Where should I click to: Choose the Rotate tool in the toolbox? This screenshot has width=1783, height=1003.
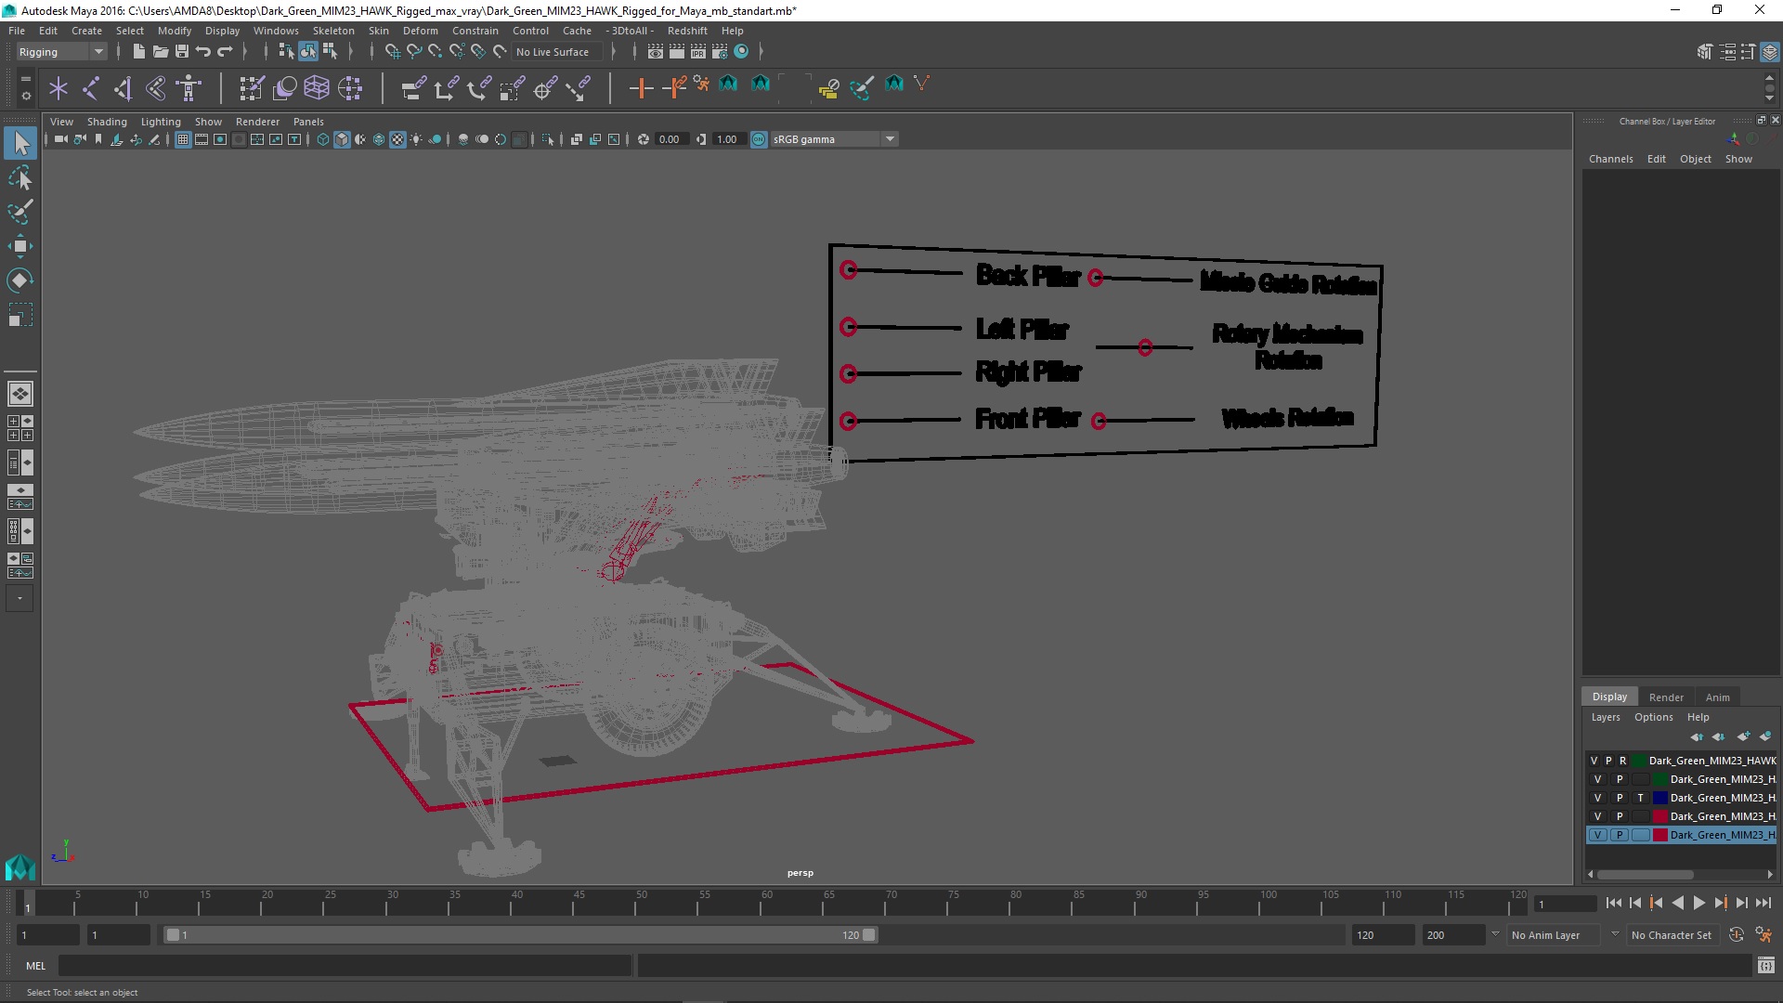pos(20,280)
